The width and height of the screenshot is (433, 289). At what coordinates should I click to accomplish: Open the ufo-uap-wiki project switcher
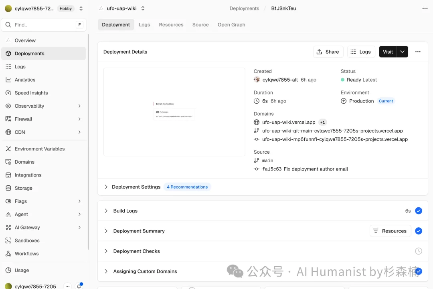(143, 8)
